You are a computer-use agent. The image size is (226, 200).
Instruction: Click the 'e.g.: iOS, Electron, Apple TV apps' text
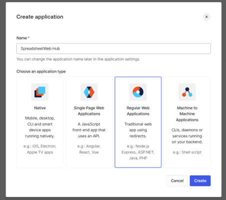pos(40,149)
